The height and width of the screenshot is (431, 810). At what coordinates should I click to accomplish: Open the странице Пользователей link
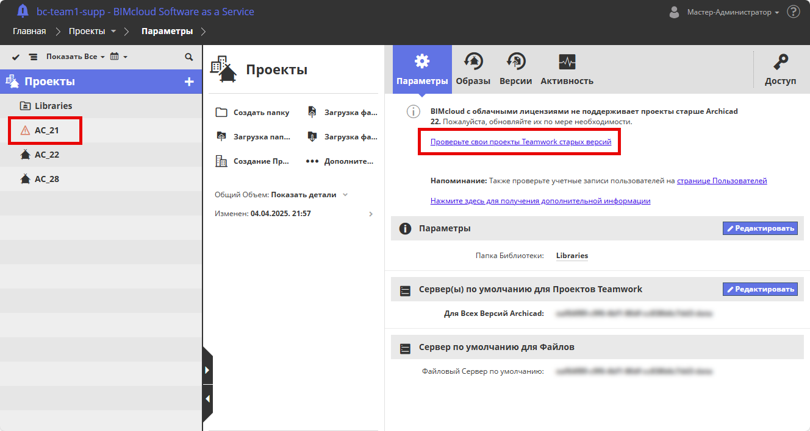(722, 181)
